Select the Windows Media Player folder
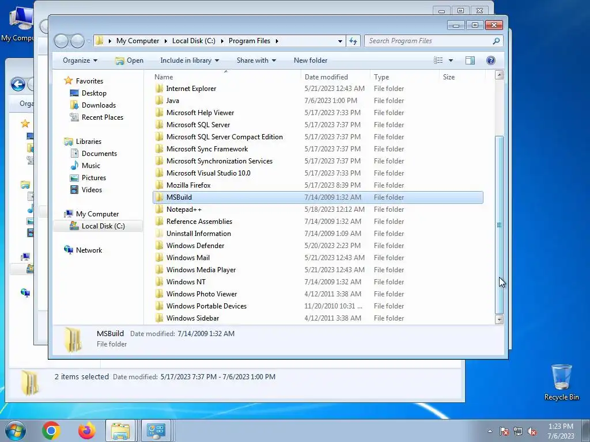590x442 pixels. tap(201, 270)
